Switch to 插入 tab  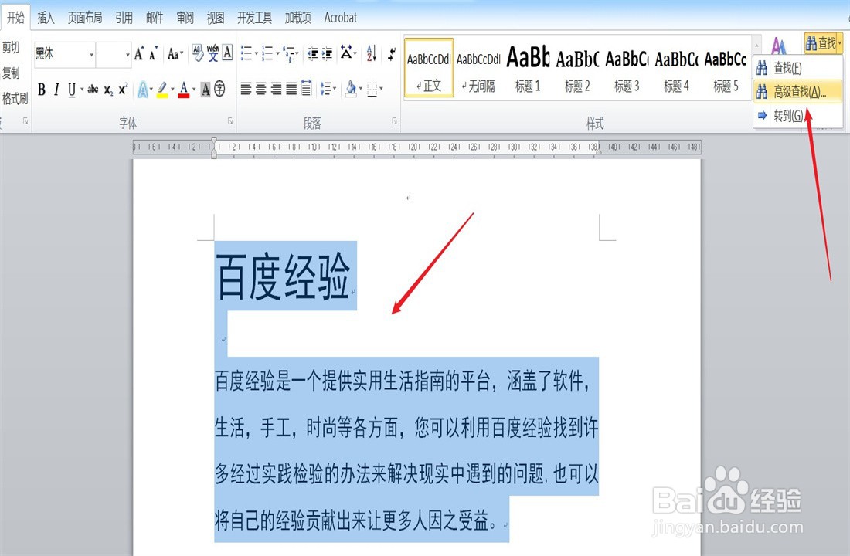tap(46, 18)
